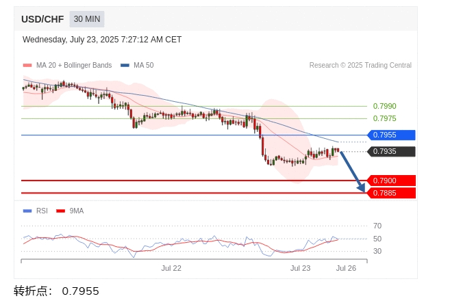Click the RSI 30 level label
Screen dimensions: 463x305
coord(377,251)
